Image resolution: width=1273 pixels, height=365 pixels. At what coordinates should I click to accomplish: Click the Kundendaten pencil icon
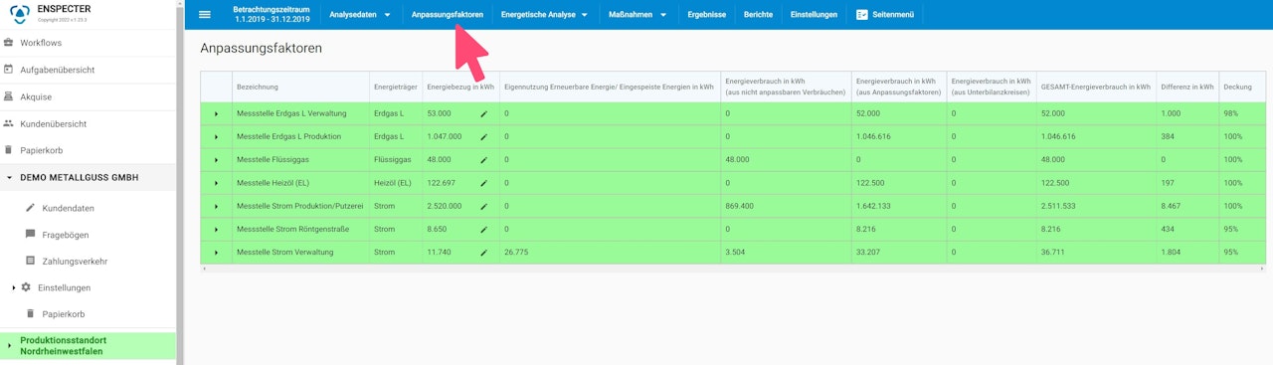point(30,208)
